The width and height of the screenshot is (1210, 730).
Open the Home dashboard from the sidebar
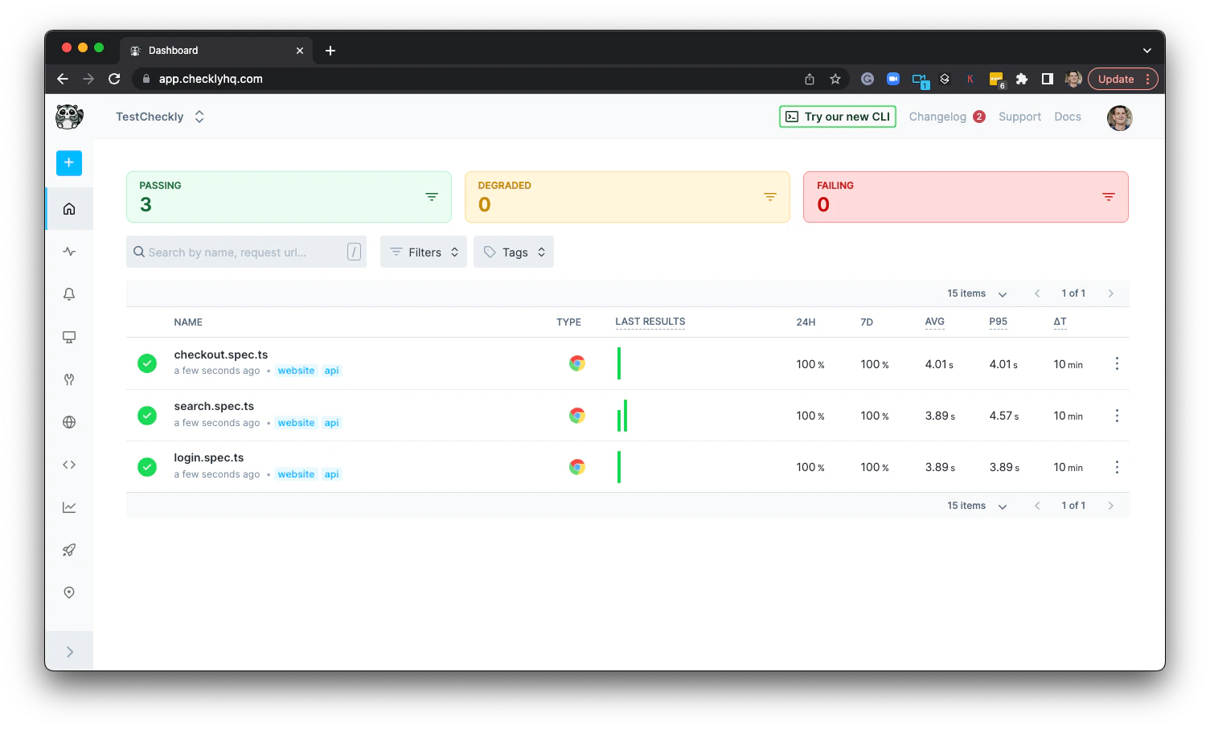coord(68,208)
